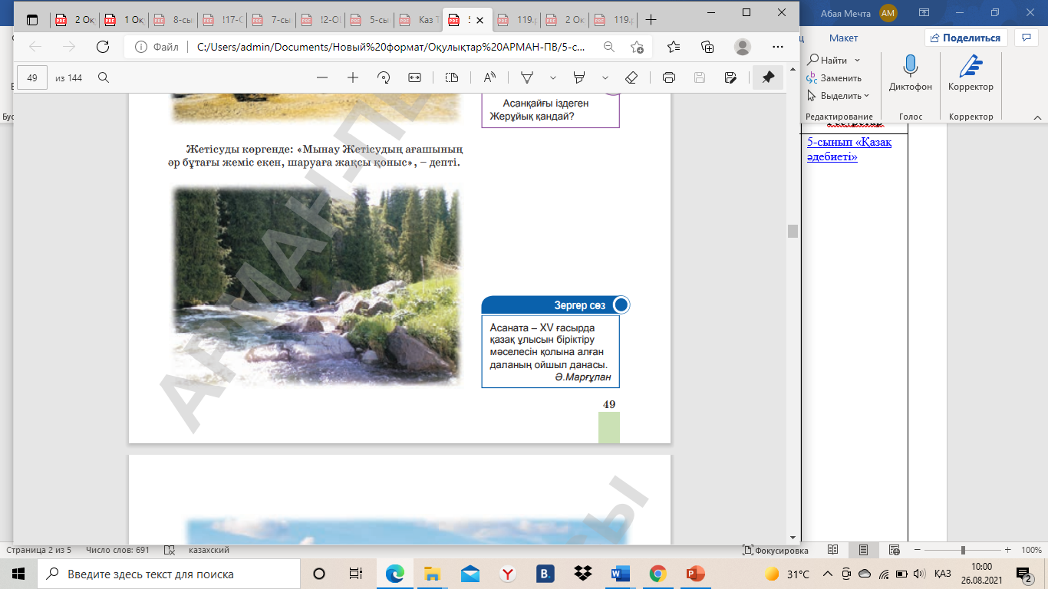Click the Word zoom slider handle
Image resolution: width=1048 pixels, height=589 pixels.
pos(963,551)
